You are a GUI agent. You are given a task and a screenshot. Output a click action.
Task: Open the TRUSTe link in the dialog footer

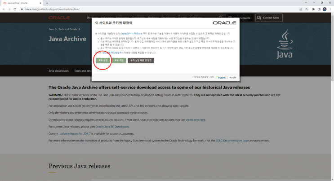[232, 78]
